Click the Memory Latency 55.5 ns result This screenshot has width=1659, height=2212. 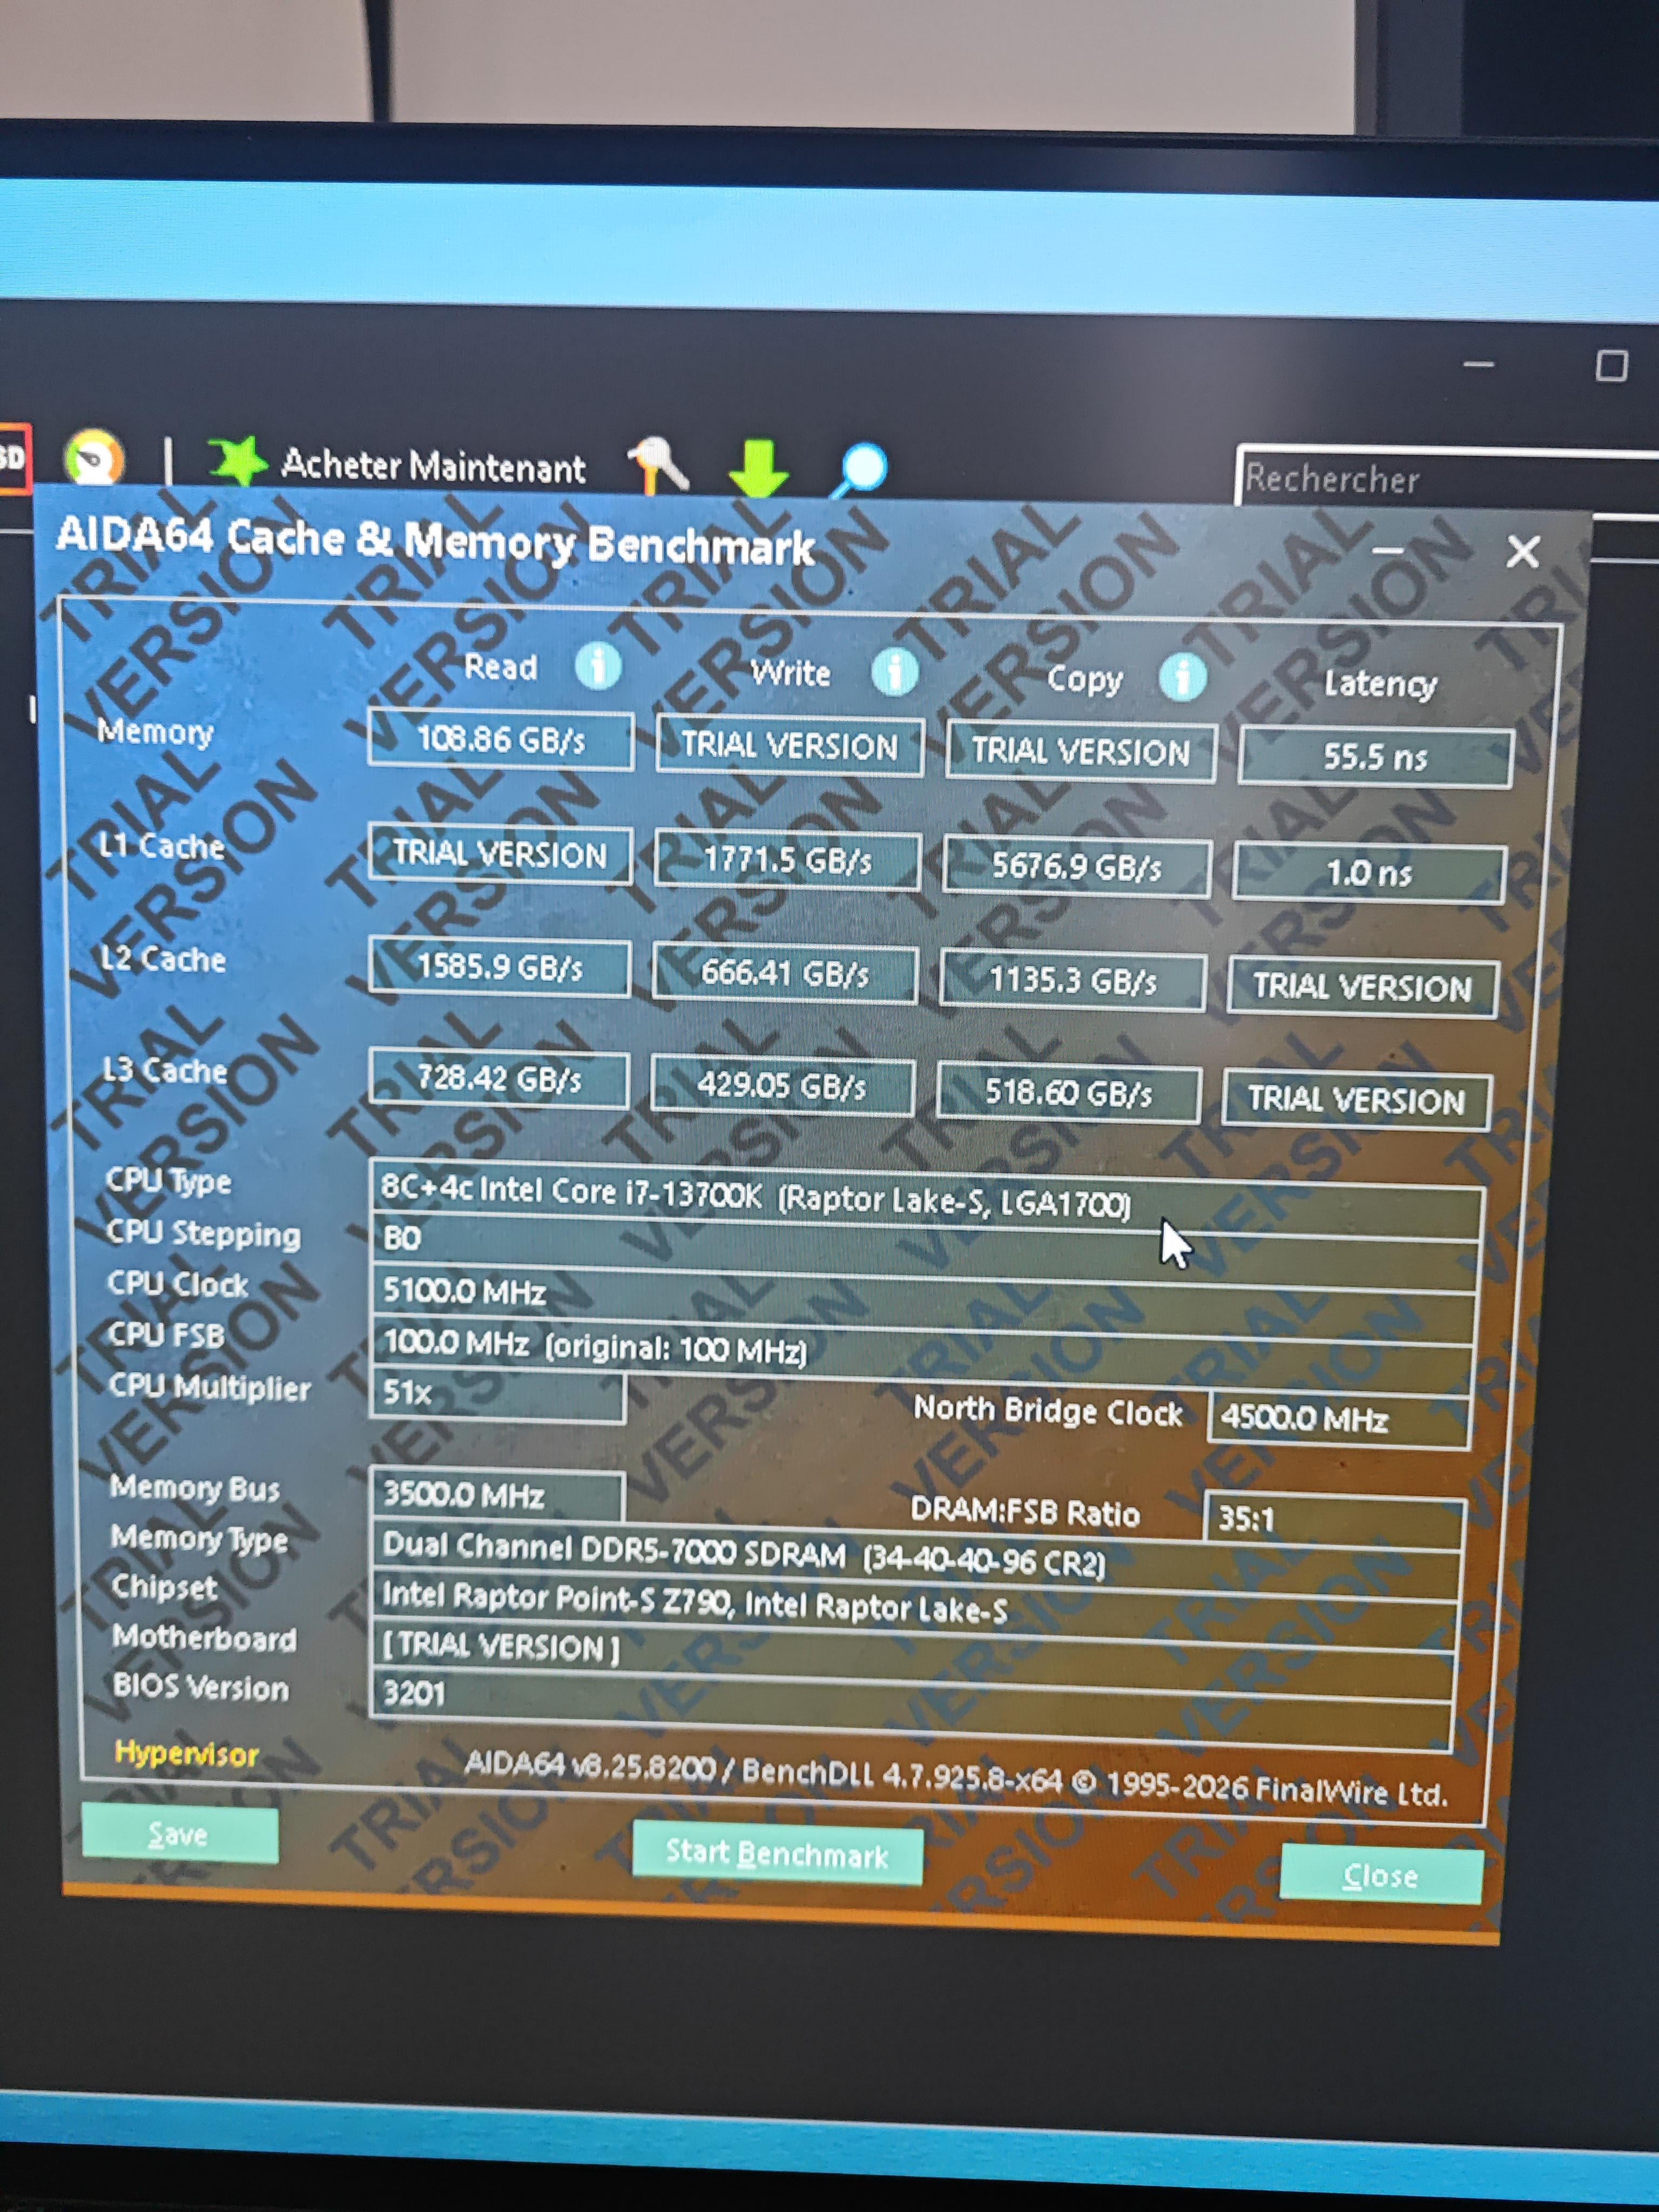[1374, 757]
